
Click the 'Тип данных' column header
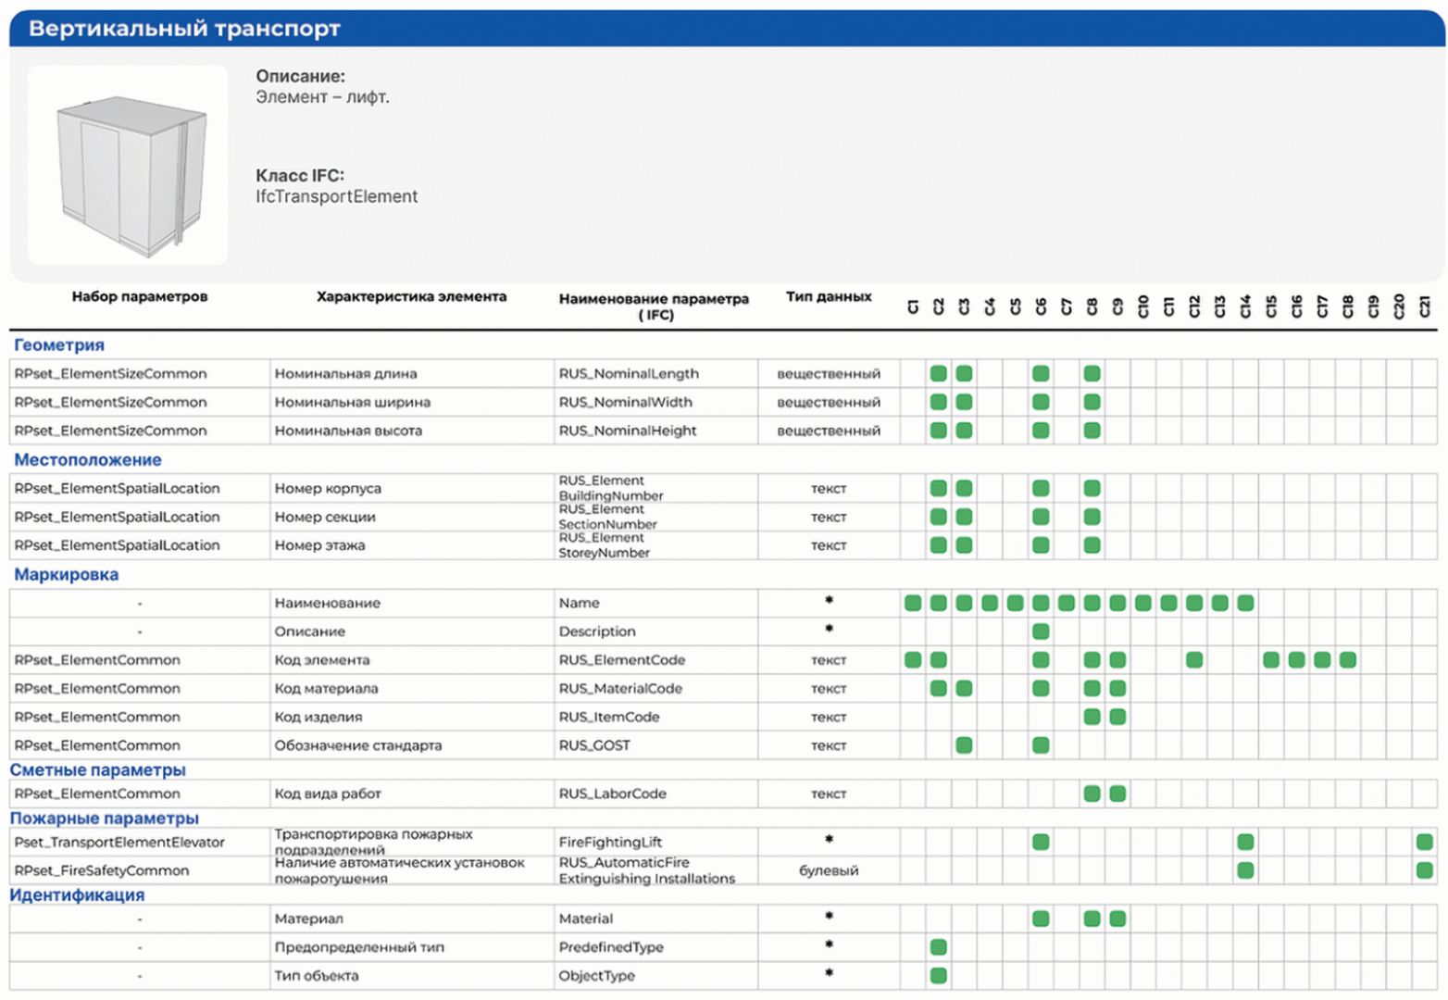coord(829,296)
